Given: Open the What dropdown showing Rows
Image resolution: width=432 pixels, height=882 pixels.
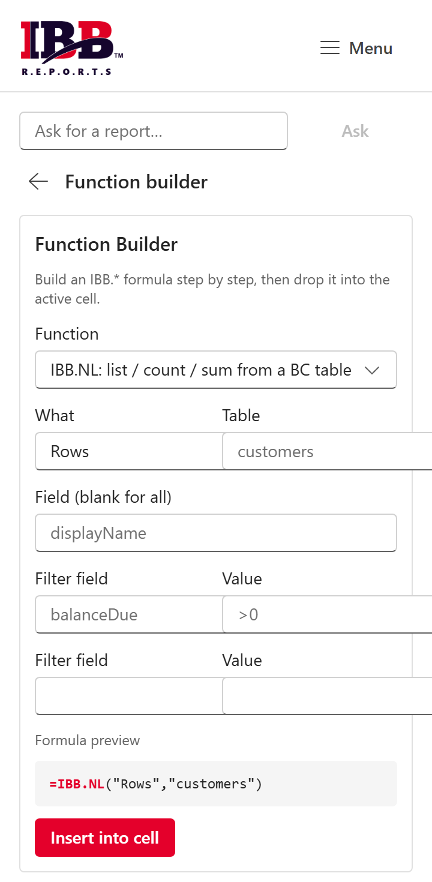Looking at the screenshot, I should click(130, 452).
